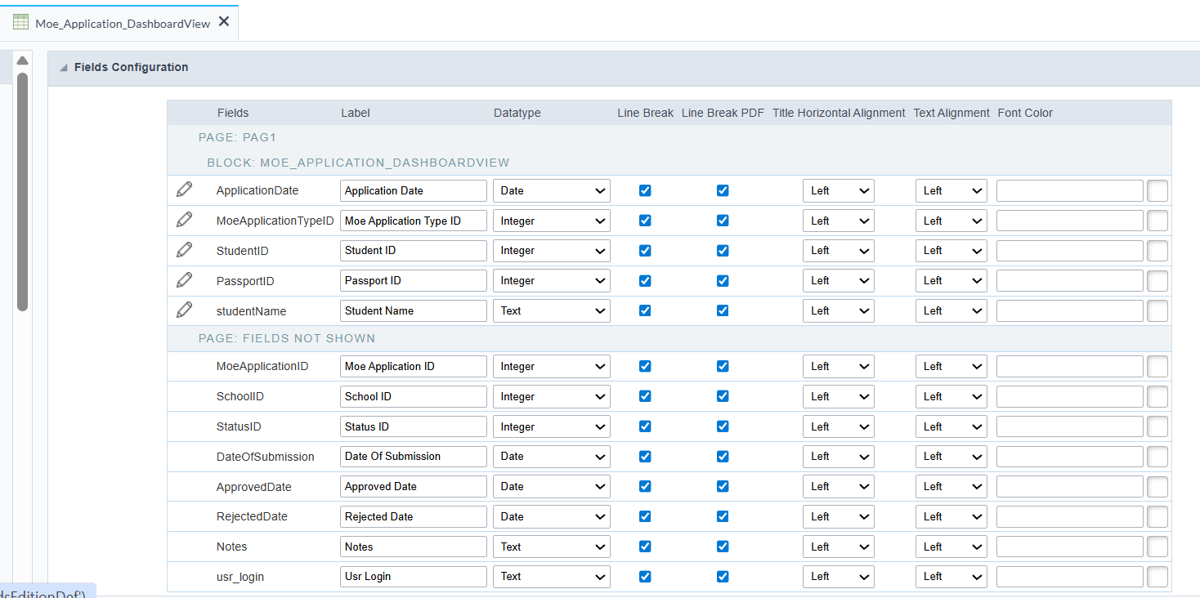Collapse the Fields Configuration section
Screen dimensions: 1200x598
pos(64,68)
